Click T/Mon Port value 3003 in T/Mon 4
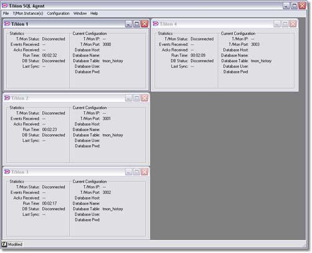Image resolution: width=312 pixels, height=253 pixels. tap(255, 44)
